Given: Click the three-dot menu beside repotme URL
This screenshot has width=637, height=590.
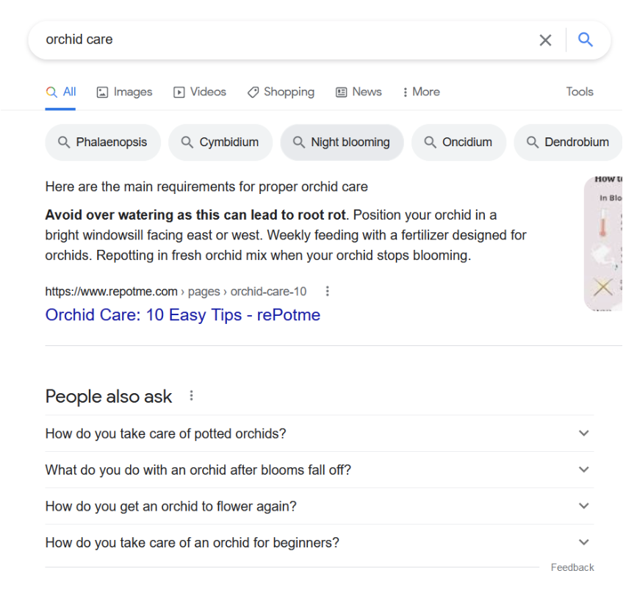Looking at the screenshot, I should [x=328, y=292].
